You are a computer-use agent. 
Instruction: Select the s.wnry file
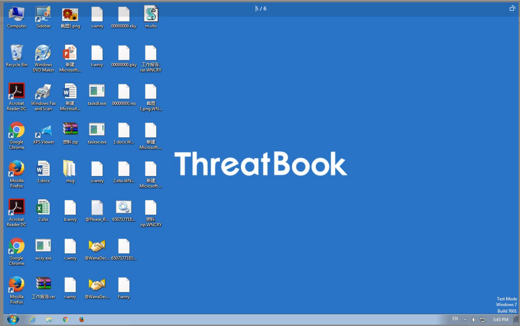pyautogui.click(x=97, y=18)
